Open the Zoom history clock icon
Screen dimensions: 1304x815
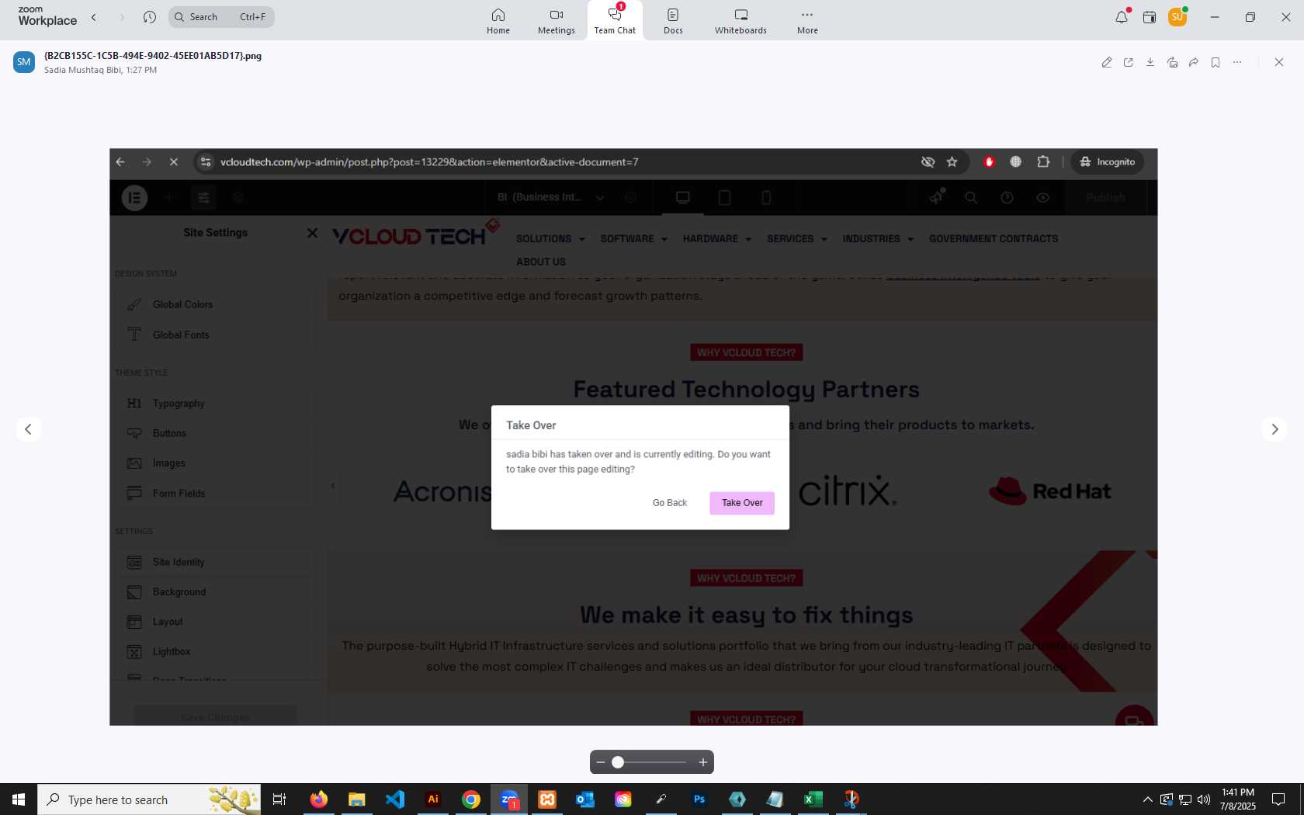click(x=150, y=17)
